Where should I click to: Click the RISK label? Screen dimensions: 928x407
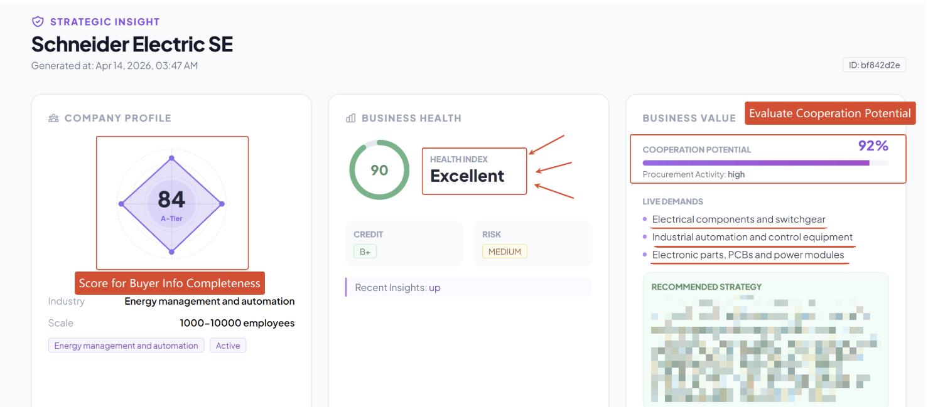[492, 234]
